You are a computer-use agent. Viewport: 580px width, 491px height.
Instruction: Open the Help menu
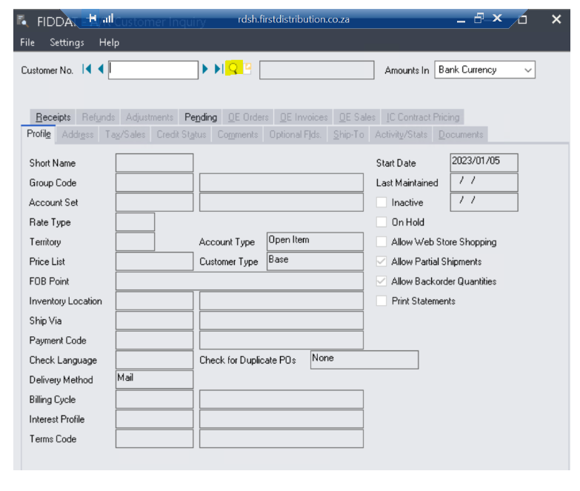click(x=109, y=43)
